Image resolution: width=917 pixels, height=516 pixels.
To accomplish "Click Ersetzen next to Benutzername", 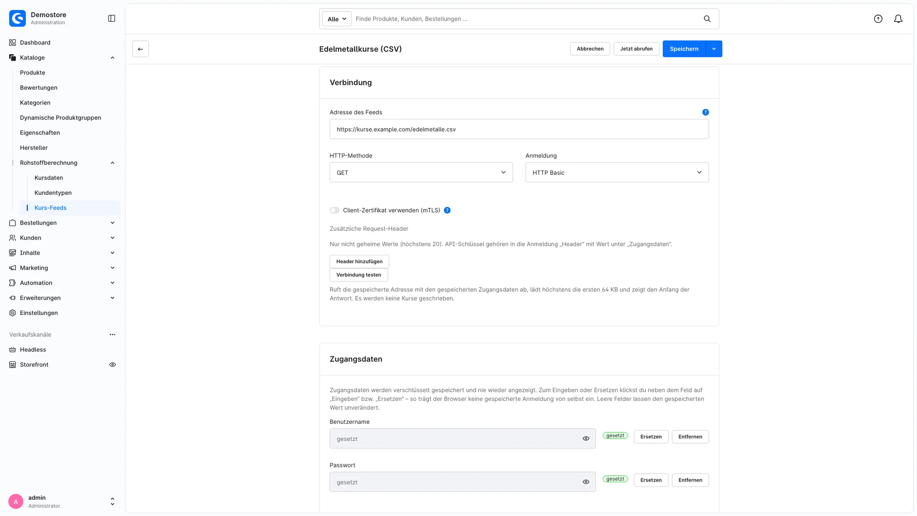I will (x=651, y=437).
